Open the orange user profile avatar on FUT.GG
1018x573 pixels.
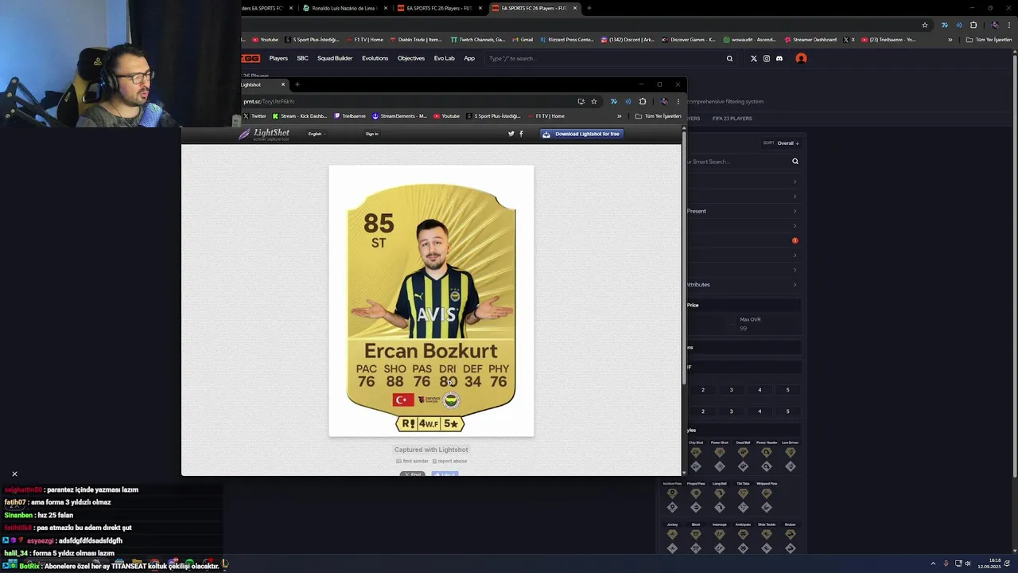click(x=801, y=58)
